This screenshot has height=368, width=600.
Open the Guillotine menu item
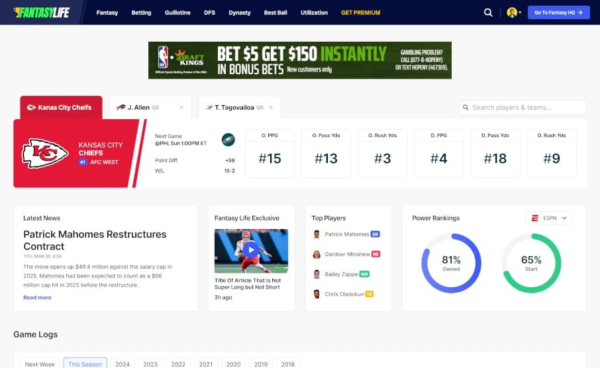tap(177, 13)
